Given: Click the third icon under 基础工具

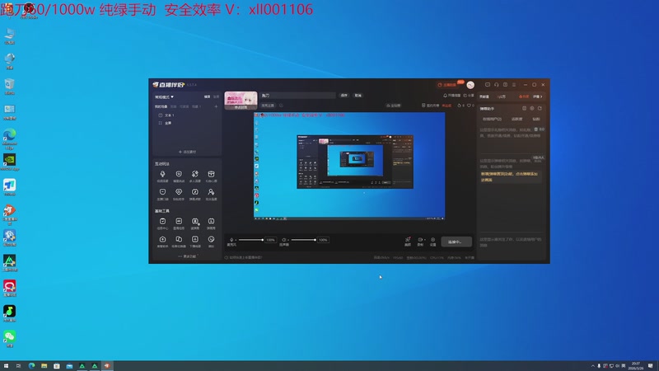Looking at the screenshot, I should click(195, 221).
